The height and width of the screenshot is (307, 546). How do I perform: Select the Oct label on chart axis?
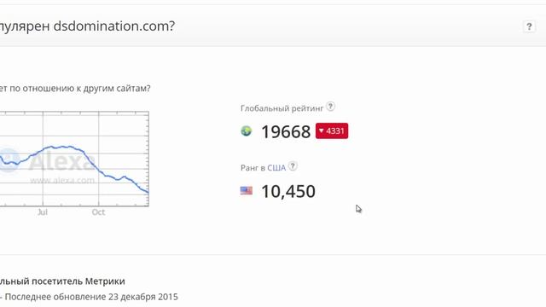pyautogui.click(x=98, y=212)
